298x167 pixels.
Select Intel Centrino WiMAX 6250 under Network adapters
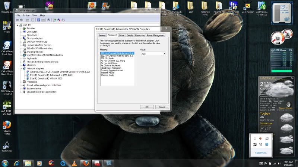click(46, 78)
